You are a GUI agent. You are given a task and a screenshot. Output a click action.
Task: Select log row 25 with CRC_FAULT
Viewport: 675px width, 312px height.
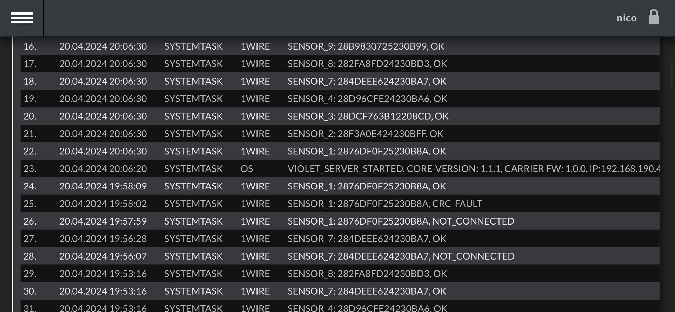(340, 204)
